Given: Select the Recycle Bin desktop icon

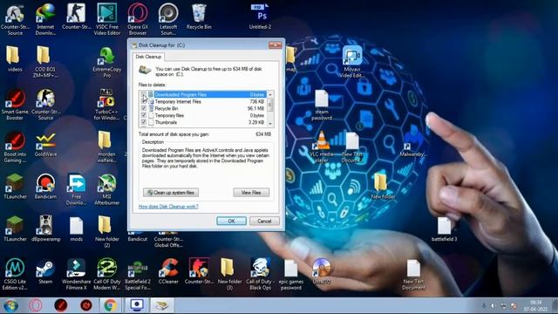Looking at the screenshot, I should pos(199,17).
